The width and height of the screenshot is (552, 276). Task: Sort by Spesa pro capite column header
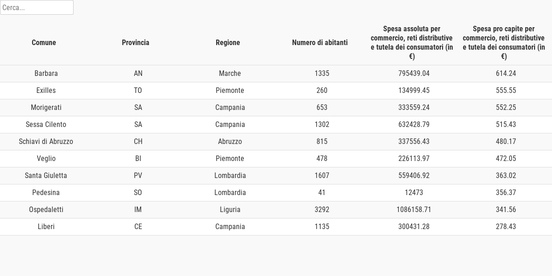[x=504, y=42]
